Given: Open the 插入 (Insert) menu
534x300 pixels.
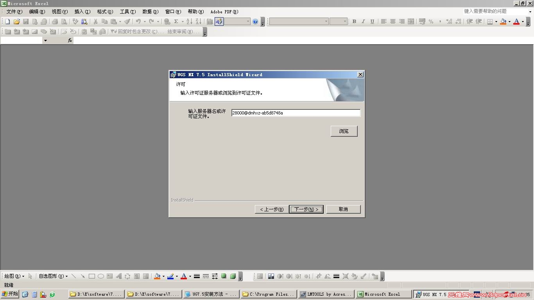Looking at the screenshot, I should pyautogui.click(x=82, y=12).
